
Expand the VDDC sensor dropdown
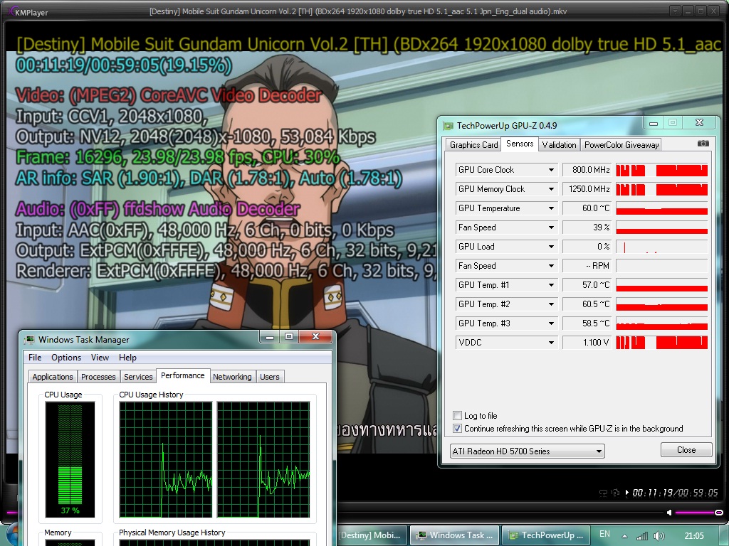click(551, 343)
